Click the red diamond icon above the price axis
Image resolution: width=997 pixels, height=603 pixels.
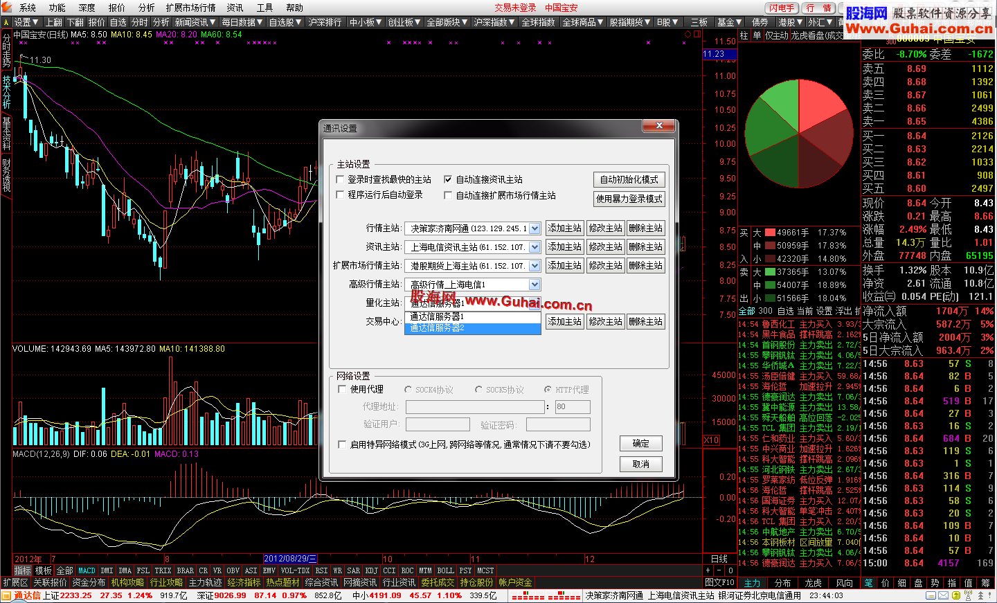688,34
